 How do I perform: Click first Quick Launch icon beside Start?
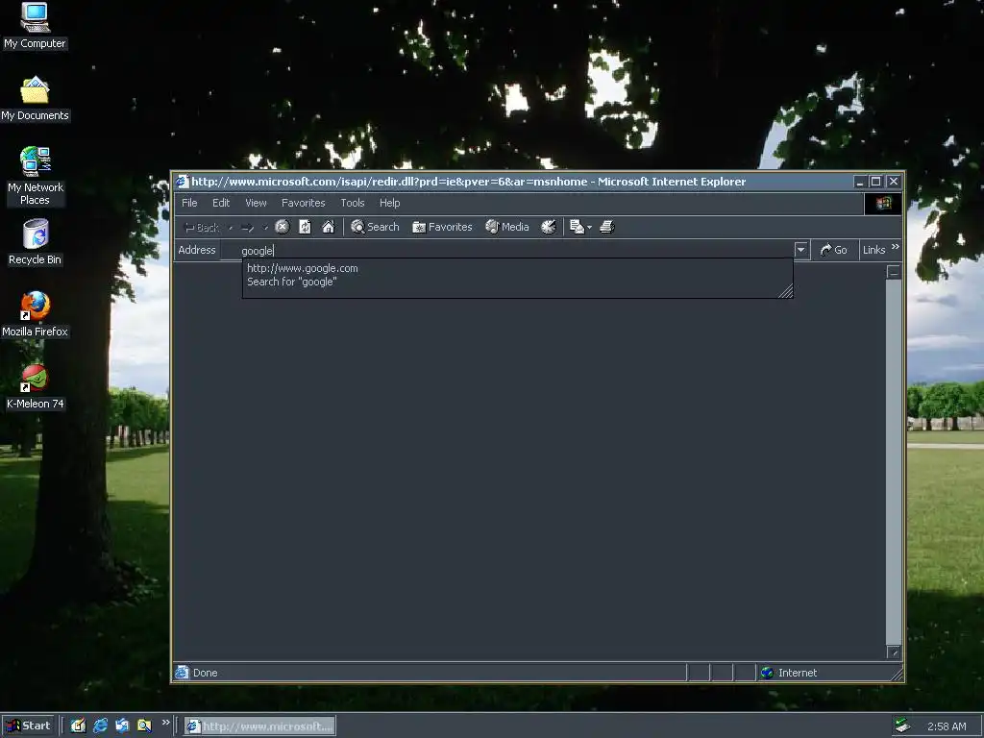(78, 726)
